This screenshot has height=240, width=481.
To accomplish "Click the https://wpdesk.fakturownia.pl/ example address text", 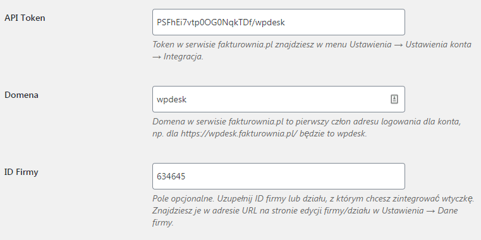I will tap(238, 134).
